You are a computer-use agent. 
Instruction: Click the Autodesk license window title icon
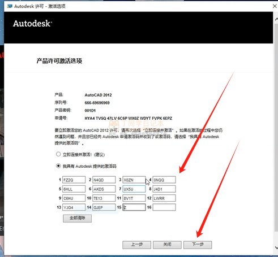pyautogui.click(x=10, y=6)
